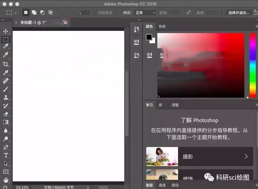Switch to the 色板 tab
The height and width of the screenshot is (189, 258).
pos(162,26)
